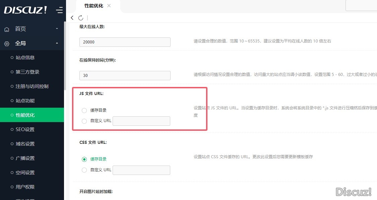Click the 最大在线人数 input field
Screen dimensions: 377x200
pos(124,42)
